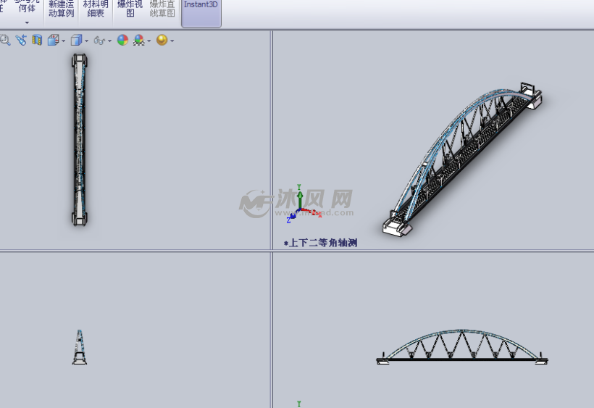594x408 pixels.
Task: Toggle the Instant3D button
Action: 201,13
